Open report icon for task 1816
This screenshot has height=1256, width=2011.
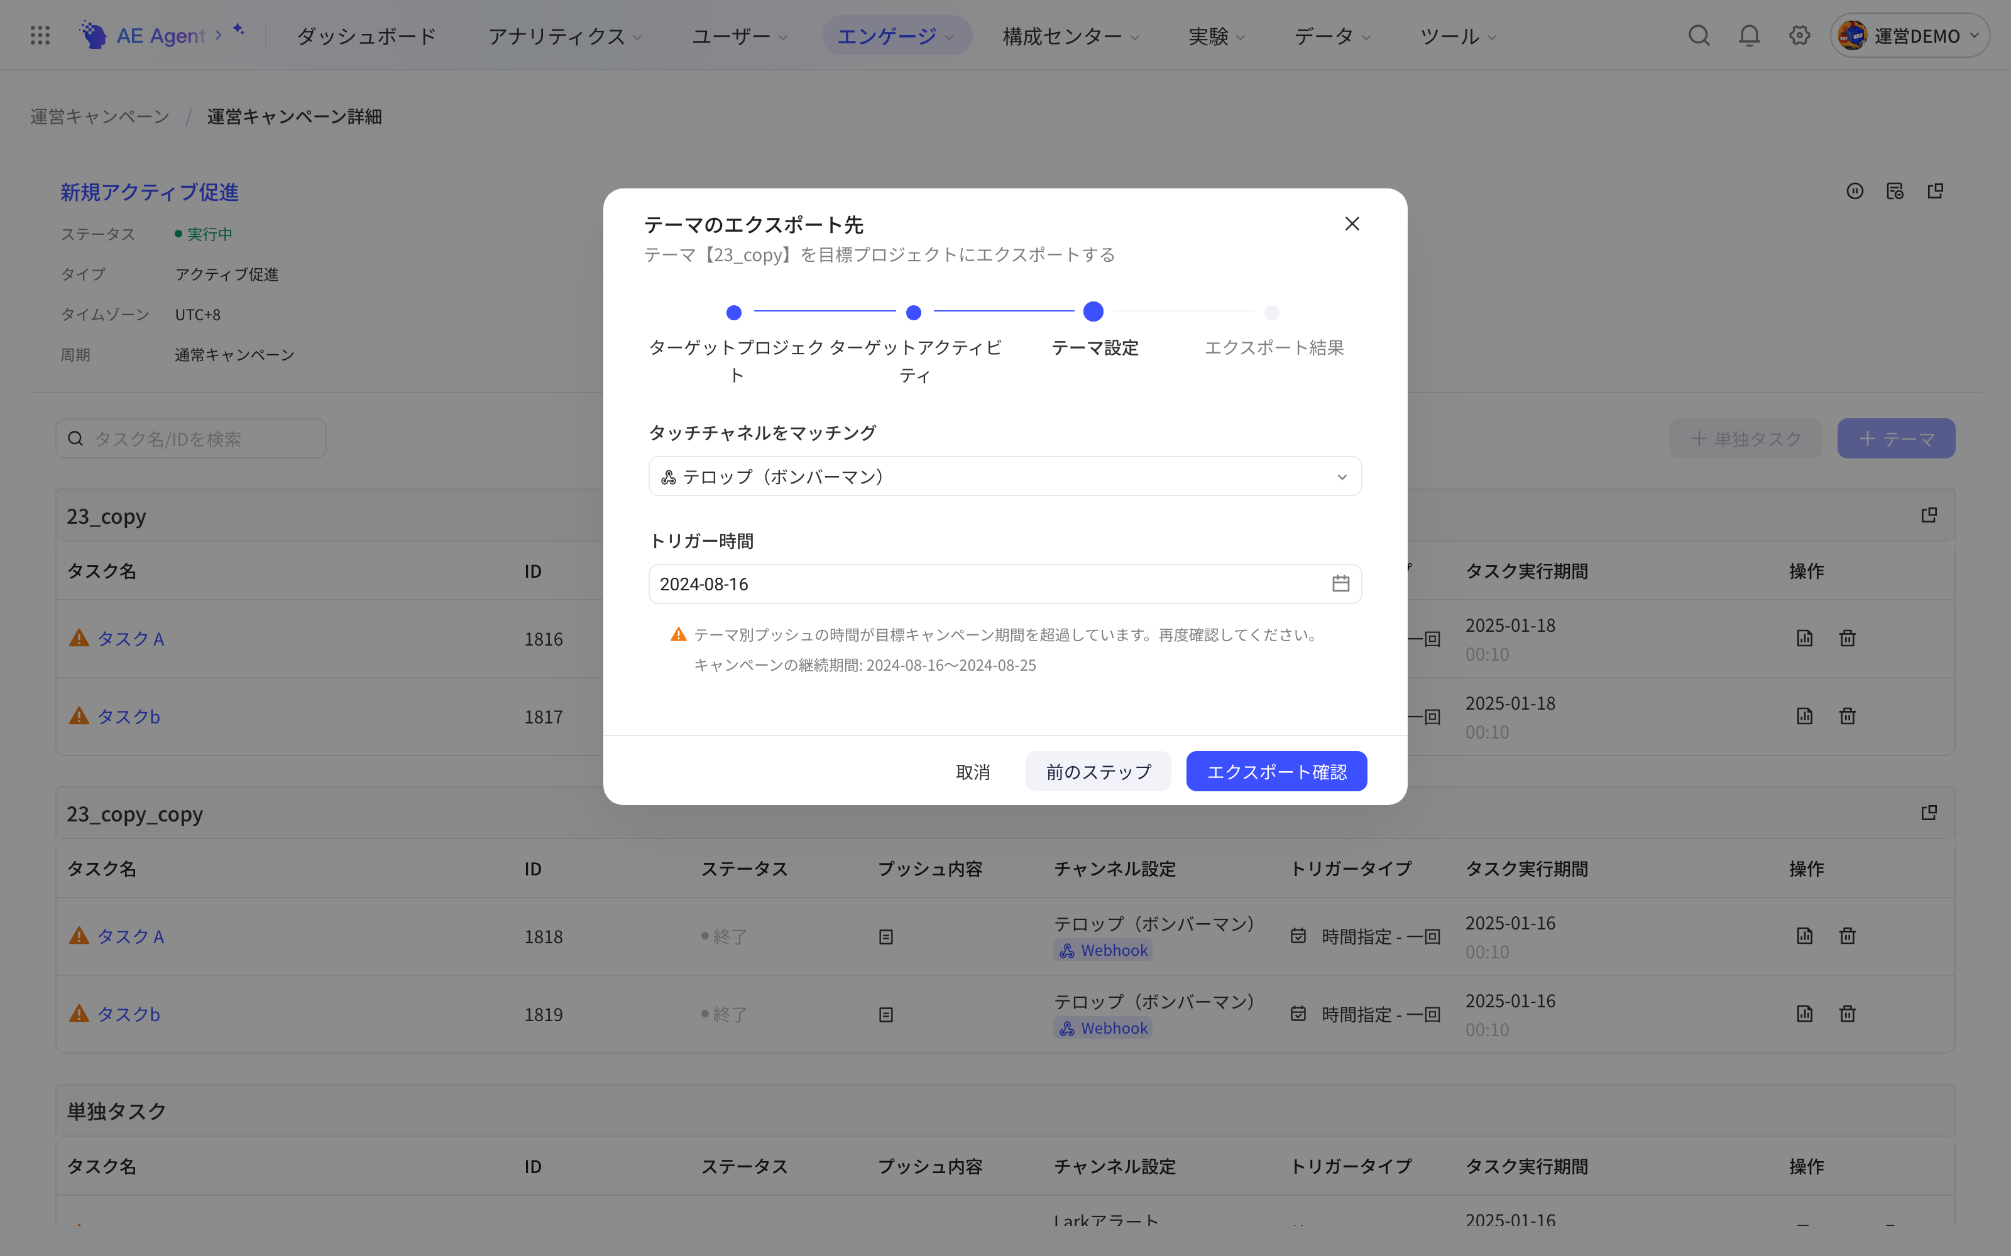1804,638
